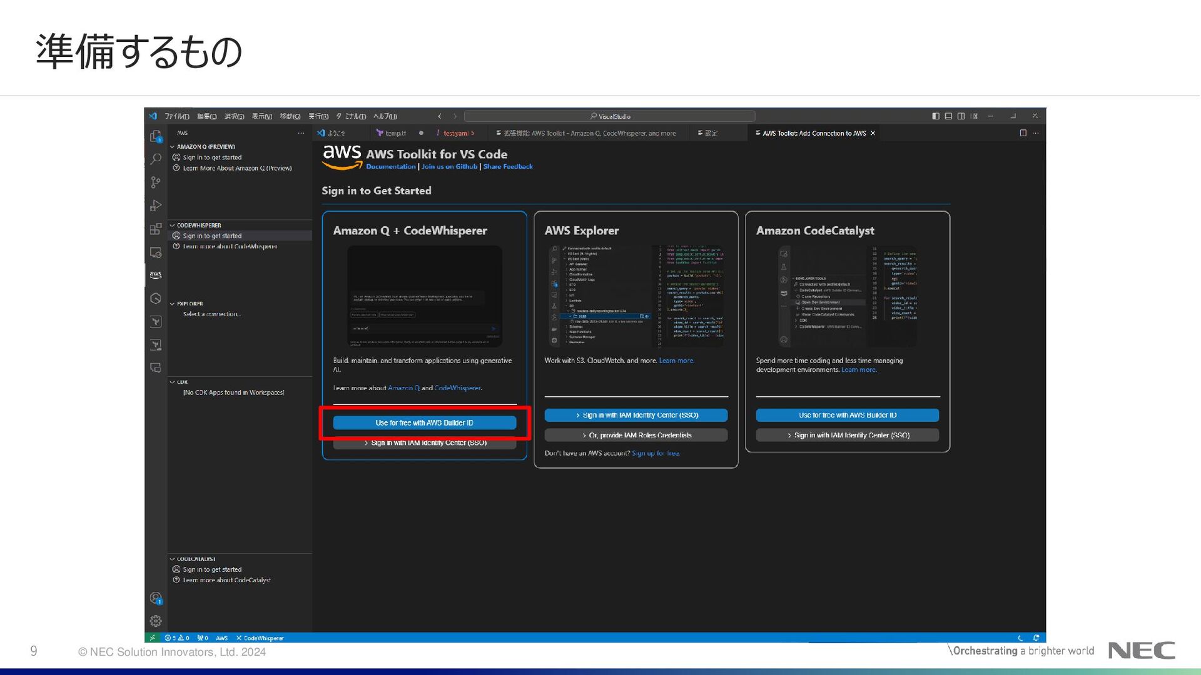
Task: Switch to the test.yaml tab
Action: click(x=459, y=133)
